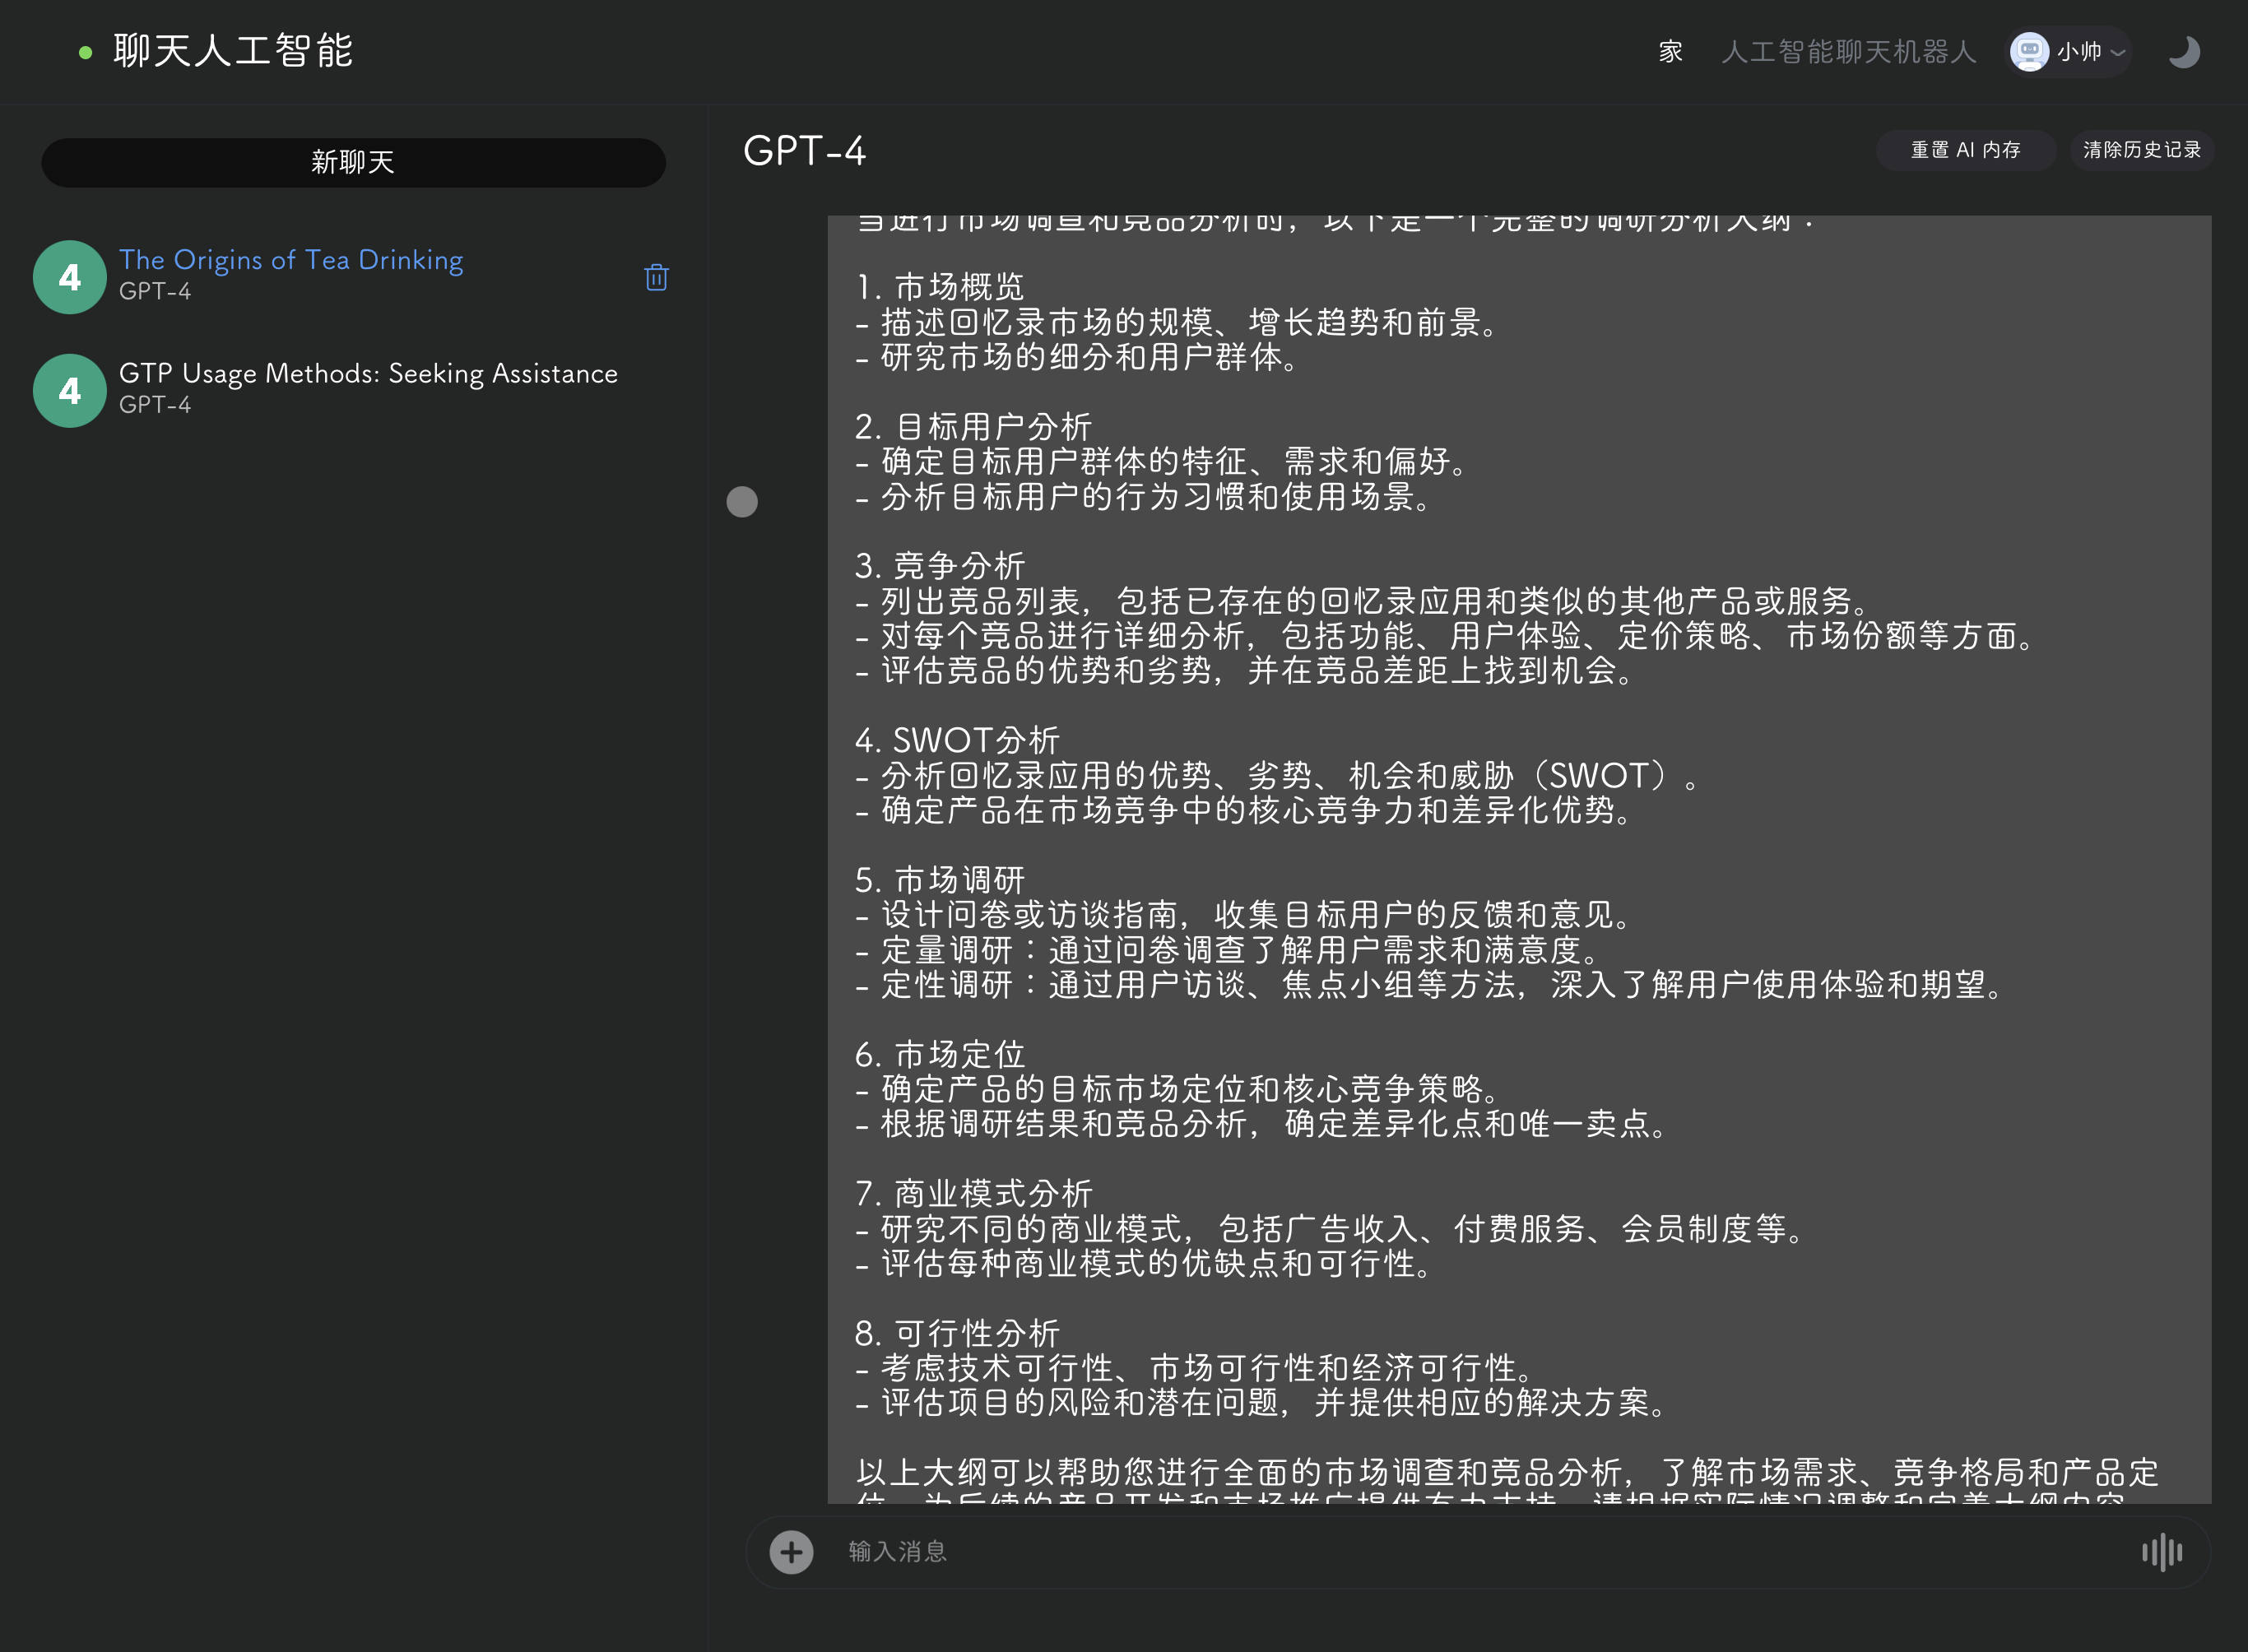This screenshot has width=2248, height=1652.
Task: Click the GPT-4 conversation heading
Action: (804, 151)
